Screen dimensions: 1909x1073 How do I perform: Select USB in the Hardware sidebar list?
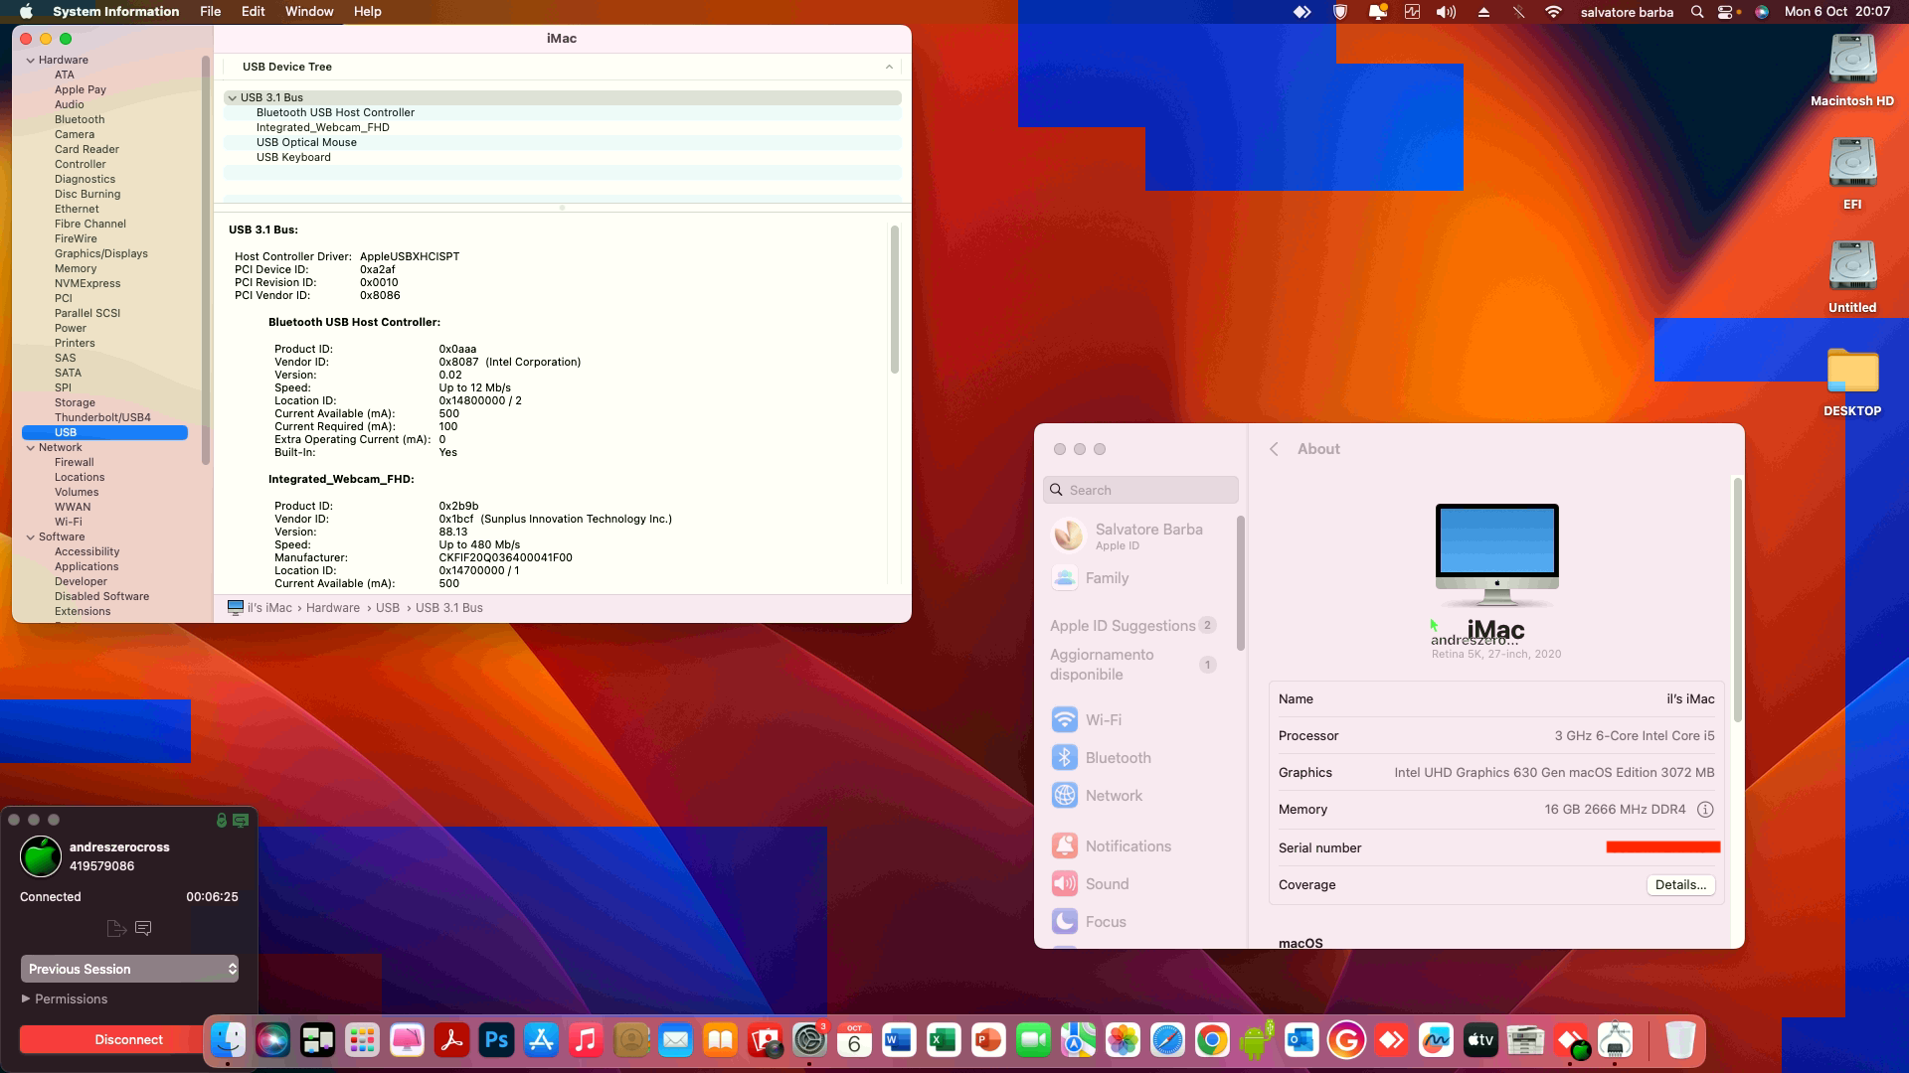(x=104, y=432)
